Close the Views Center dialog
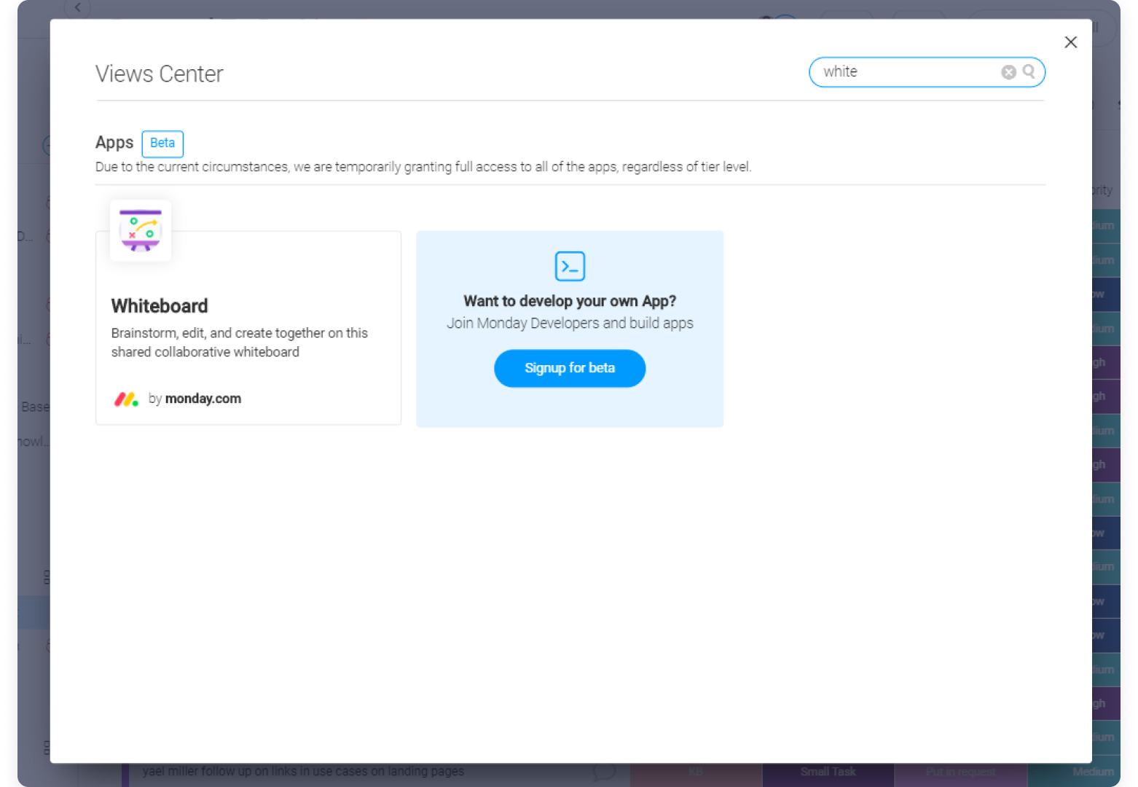 (1070, 42)
